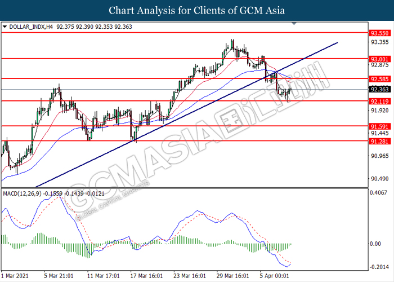394x282 pixels.
Task: Click the 23 Mar 16:01 time label
Action: pos(190,276)
